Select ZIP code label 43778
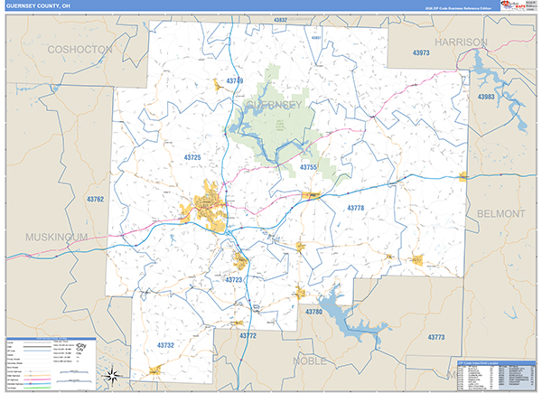This screenshot has width=542, height=393. (356, 208)
